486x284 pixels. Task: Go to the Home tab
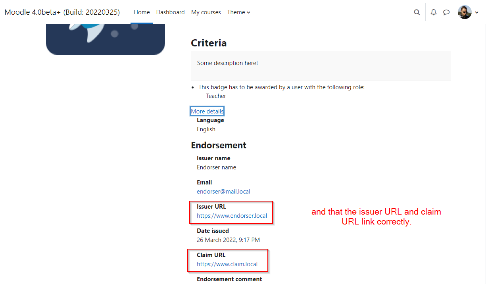click(x=142, y=12)
